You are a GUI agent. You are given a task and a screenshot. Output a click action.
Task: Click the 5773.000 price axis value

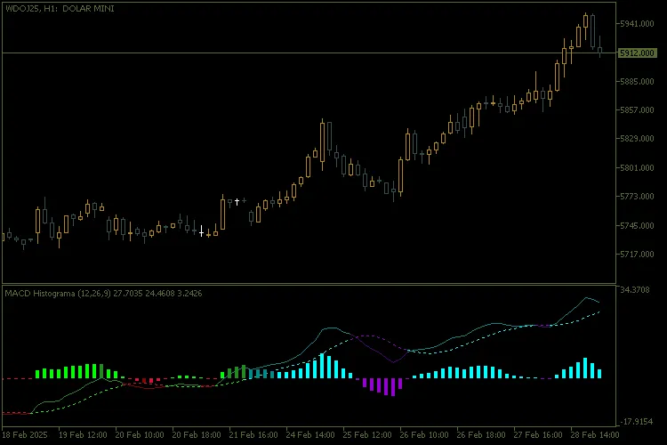[x=637, y=197]
